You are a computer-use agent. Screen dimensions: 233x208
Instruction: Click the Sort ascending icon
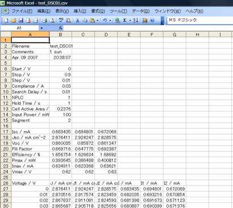tap(135, 20)
